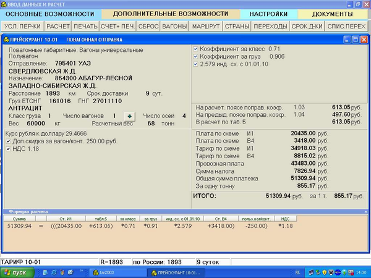Click the ИТОГО total 51309.94
Screen dimensions: 371x278
[x=278, y=196]
